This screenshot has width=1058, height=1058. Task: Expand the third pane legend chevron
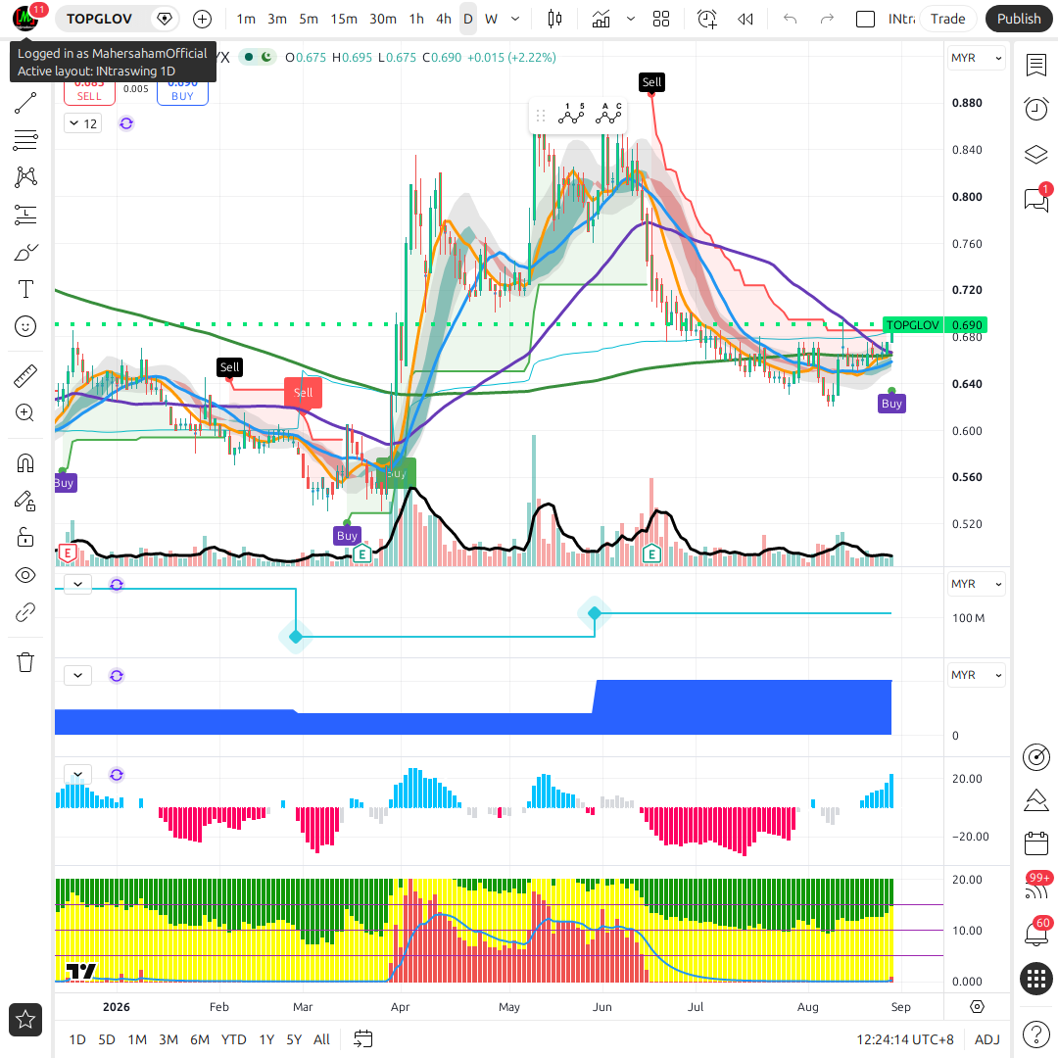[x=78, y=675]
